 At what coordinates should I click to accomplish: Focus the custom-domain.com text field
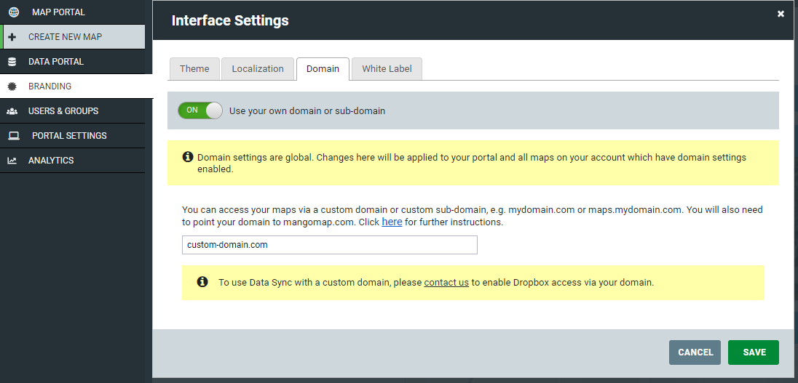pos(330,245)
